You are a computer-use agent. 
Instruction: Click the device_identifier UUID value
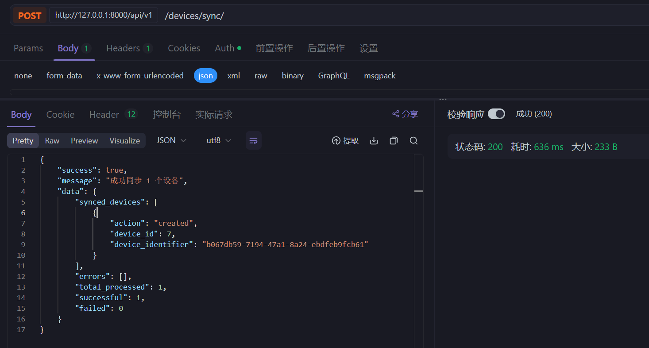point(286,244)
